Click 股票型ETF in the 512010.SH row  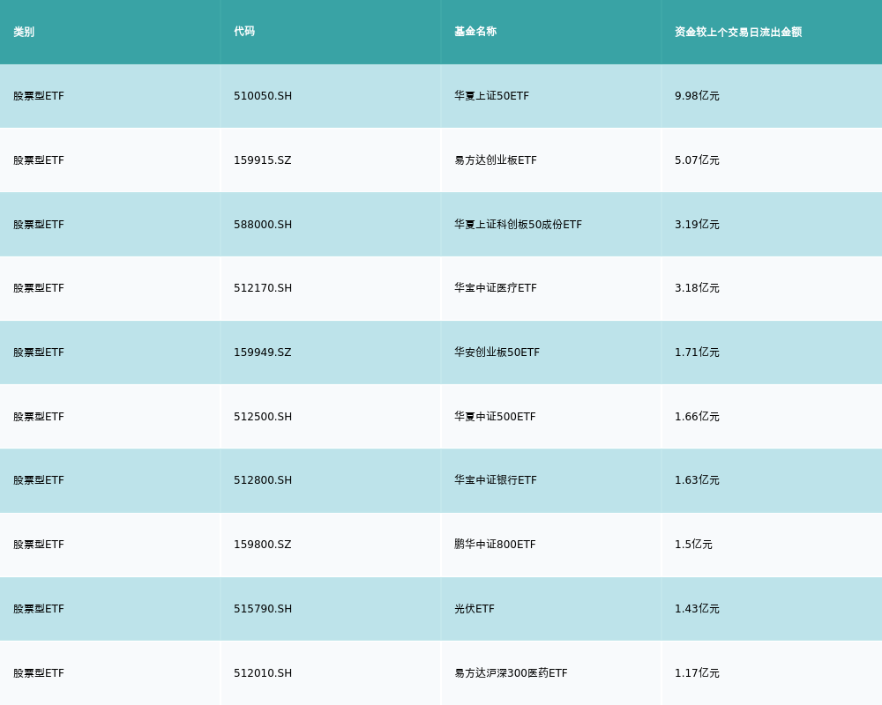[39, 673]
